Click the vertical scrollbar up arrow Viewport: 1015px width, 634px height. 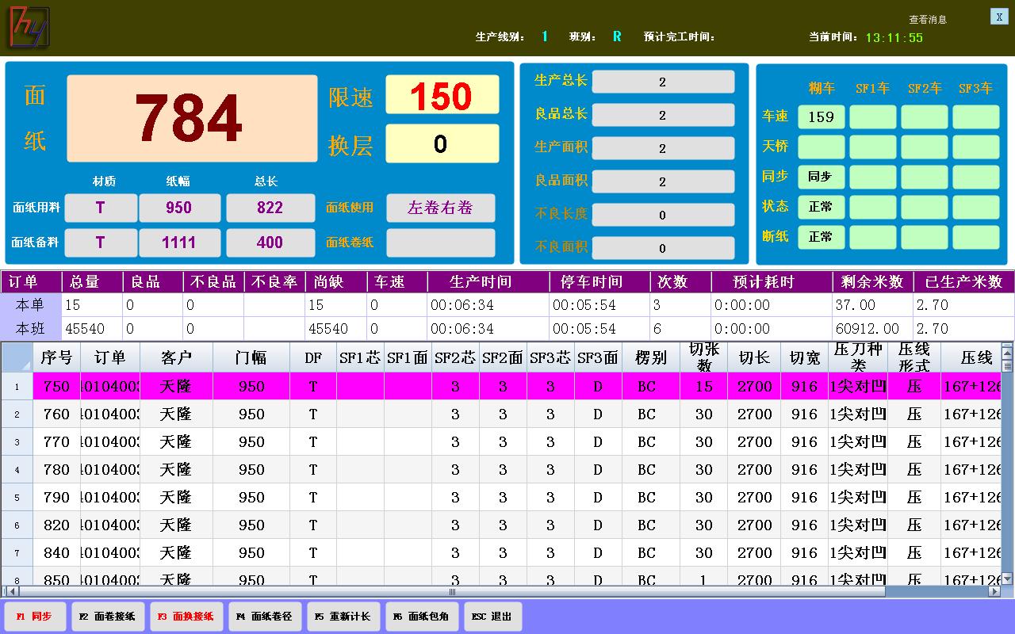pyautogui.click(x=1007, y=349)
